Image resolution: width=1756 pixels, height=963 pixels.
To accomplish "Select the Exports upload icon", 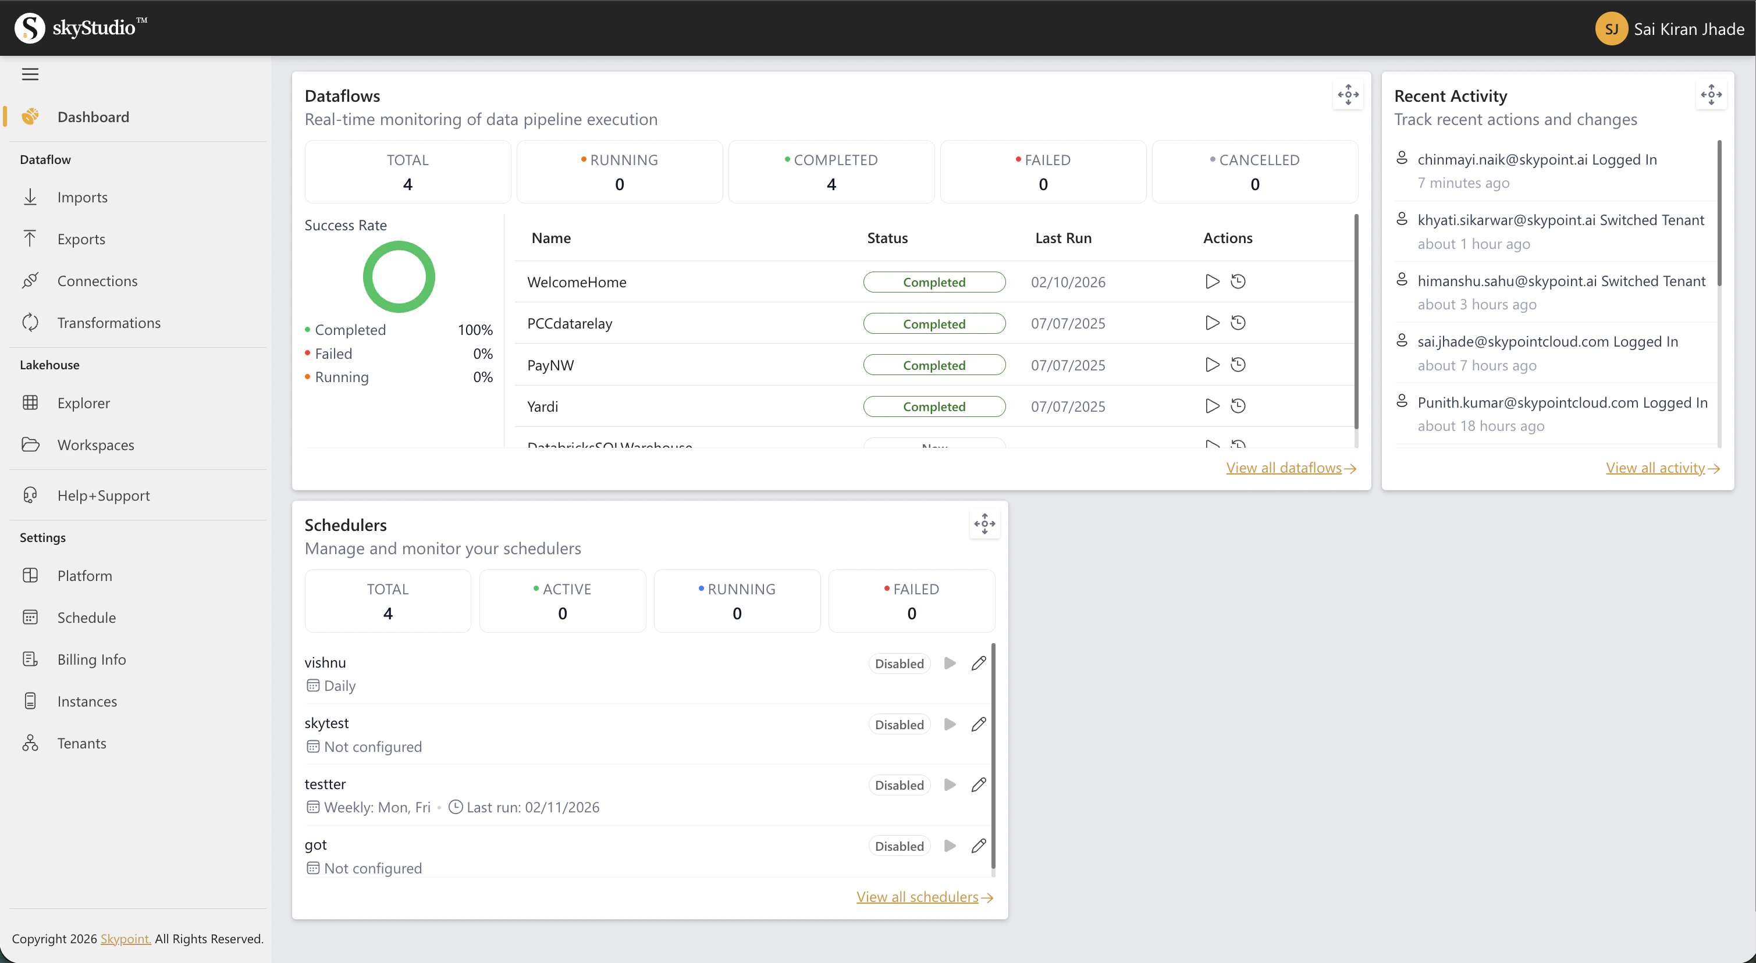I will point(31,238).
